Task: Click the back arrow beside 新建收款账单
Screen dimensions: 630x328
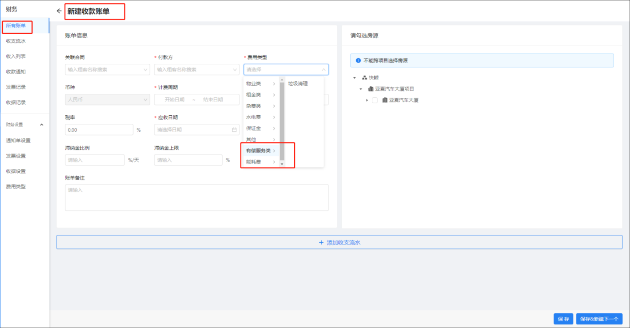Action: [59, 11]
